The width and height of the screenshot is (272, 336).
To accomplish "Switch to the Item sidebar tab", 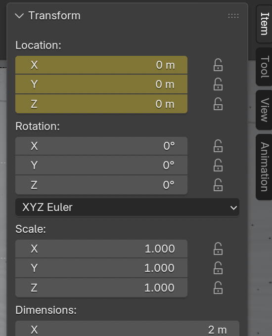I will 264,24.
